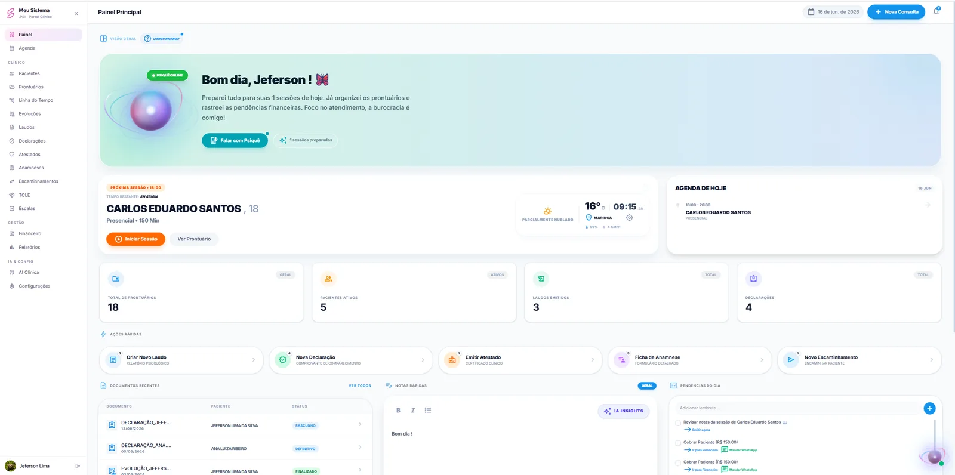Click the Nova Consulta button
955x475 pixels.
point(896,12)
